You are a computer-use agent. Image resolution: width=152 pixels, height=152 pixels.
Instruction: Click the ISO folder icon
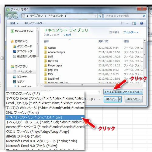(x=45, y=74)
